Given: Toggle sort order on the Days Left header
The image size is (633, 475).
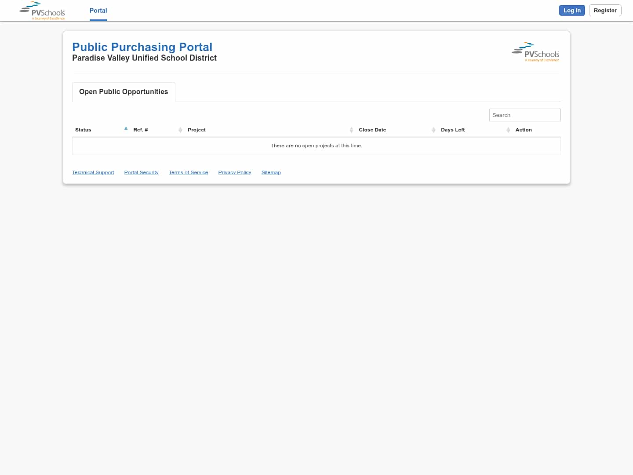Looking at the screenshot, I should pyautogui.click(x=453, y=130).
